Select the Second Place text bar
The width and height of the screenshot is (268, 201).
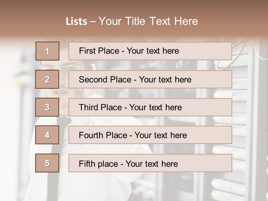[x=150, y=79]
